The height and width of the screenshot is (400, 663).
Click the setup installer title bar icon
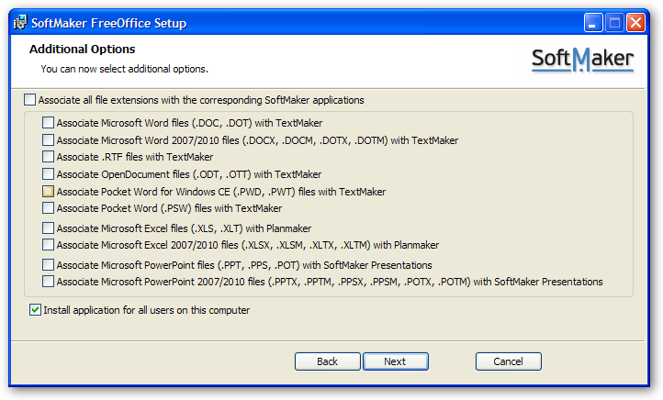tap(20, 22)
